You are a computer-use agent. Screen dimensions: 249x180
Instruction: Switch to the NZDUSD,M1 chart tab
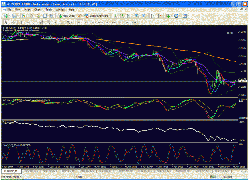(x=183, y=172)
